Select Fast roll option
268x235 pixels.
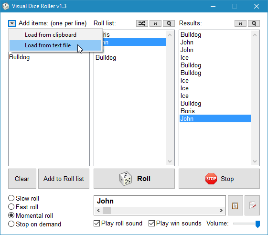(x=23, y=207)
